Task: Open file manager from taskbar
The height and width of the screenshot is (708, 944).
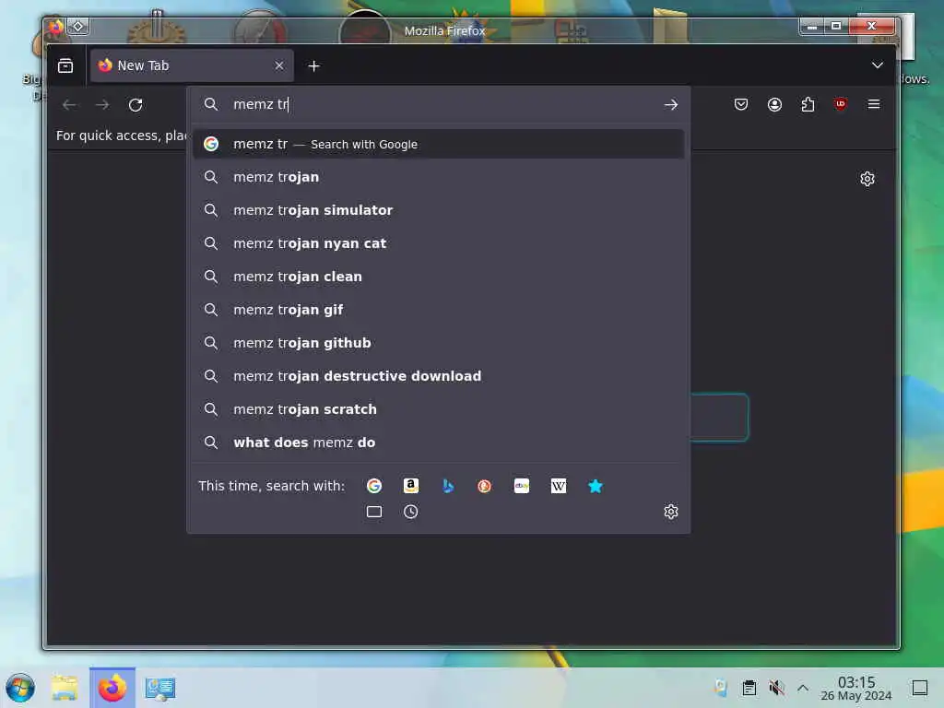Action: coord(65,688)
